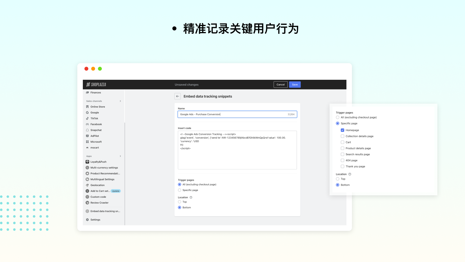The image size is (465, 262).
Task: Check the Search results page checkbox
Action: point(342,154)
